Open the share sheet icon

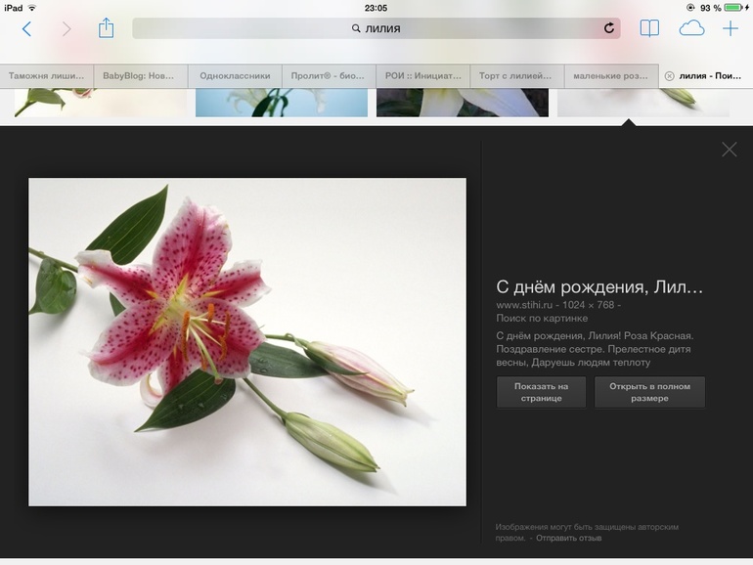pos(106,27)
